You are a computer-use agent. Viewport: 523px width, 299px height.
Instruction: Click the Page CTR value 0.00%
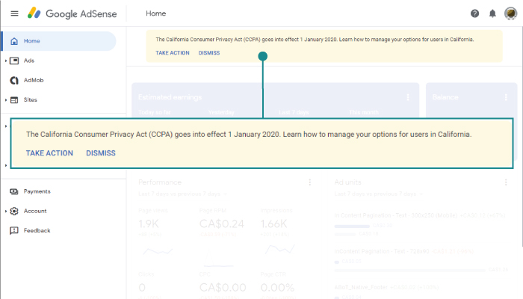pos(277,287)
